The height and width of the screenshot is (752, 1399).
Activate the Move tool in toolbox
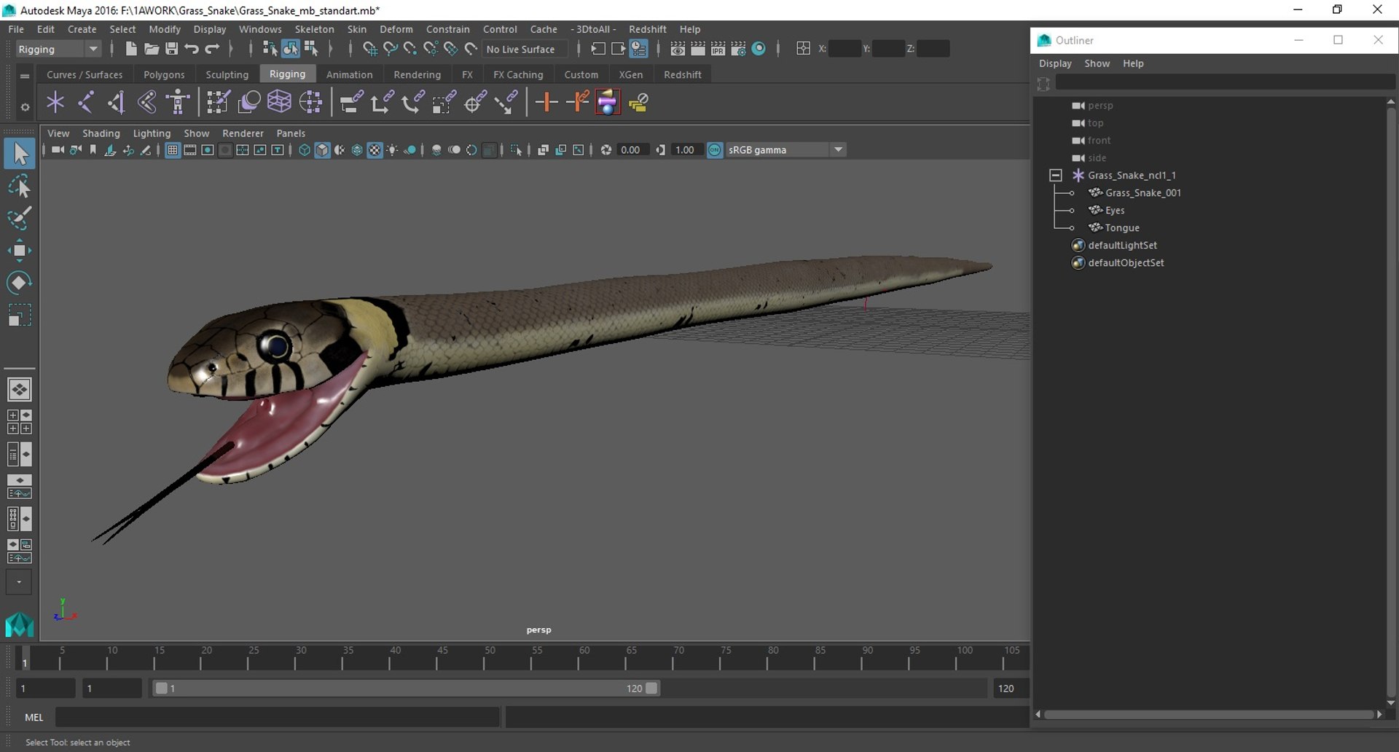click(20, 251)
